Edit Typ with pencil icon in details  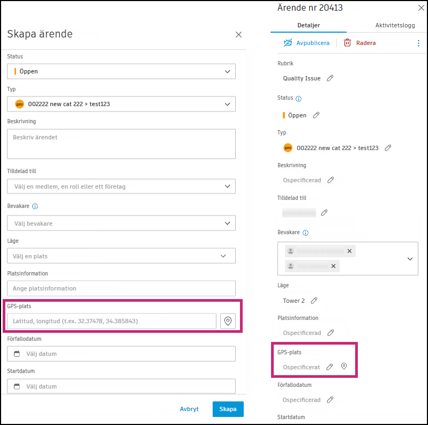388,148
